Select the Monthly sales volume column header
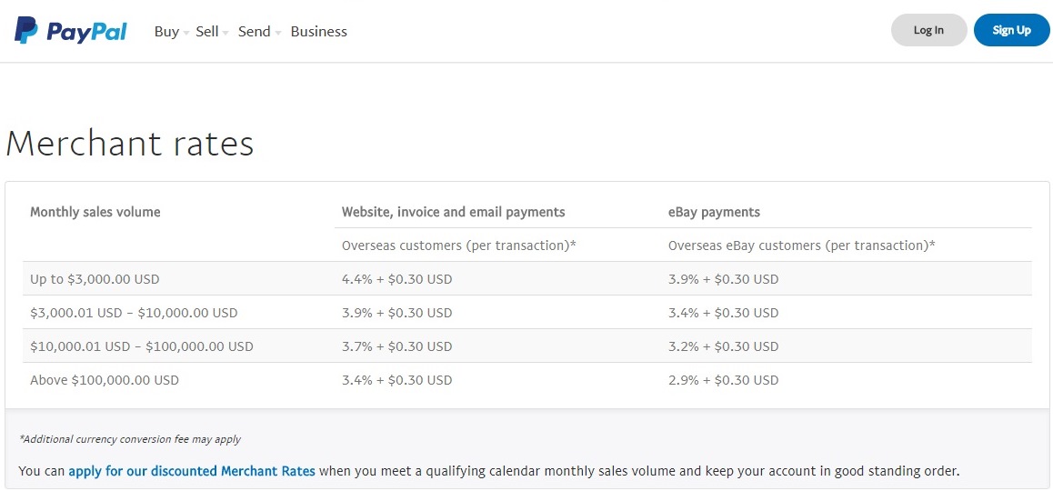The height and width of the screenshot is (491, 1053). (95, 212)
